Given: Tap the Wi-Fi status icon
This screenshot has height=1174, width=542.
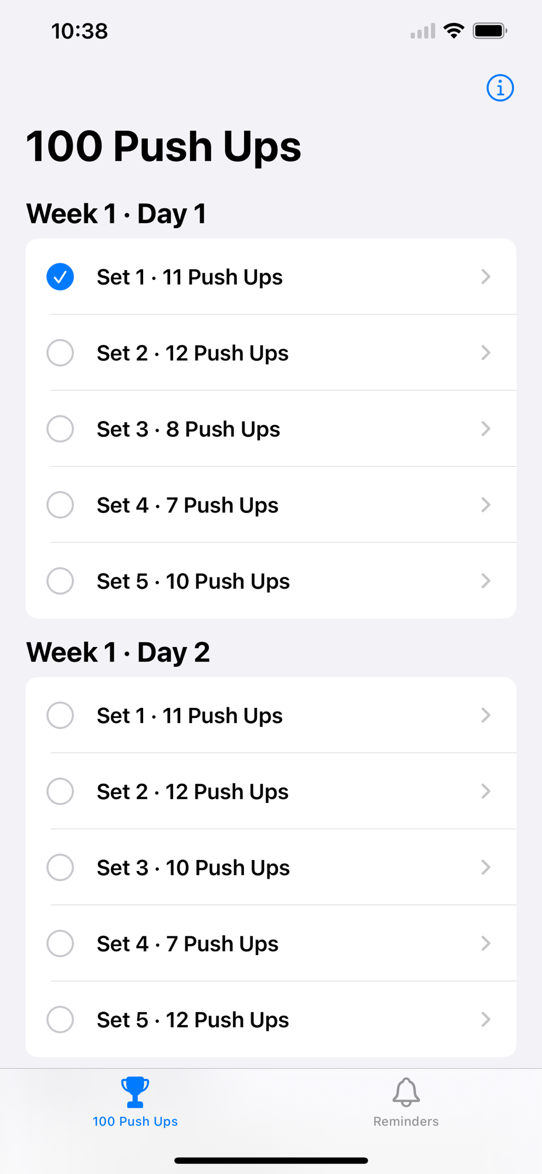Looking at the screenshot, I should click(x=454, y=31).
